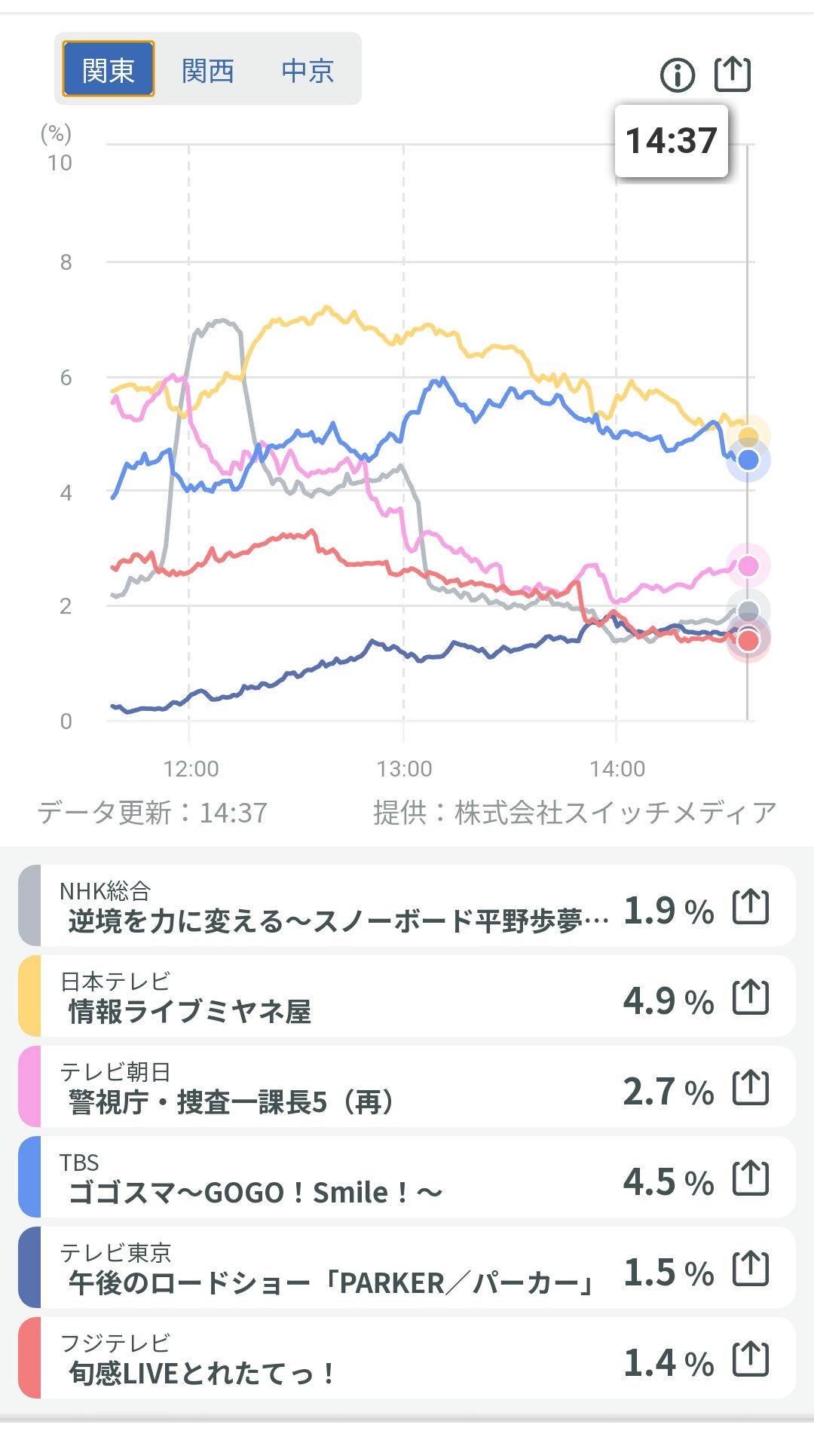The width and height of the screenshot is (814, 1446).
Task: Tap the chart share icon at top
Action: pos(732,74)
